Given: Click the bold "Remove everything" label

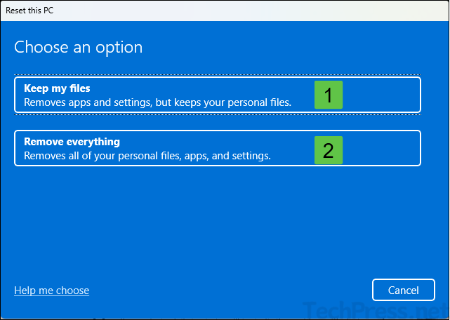Looking at the screenshot, I should coord(72,142).
